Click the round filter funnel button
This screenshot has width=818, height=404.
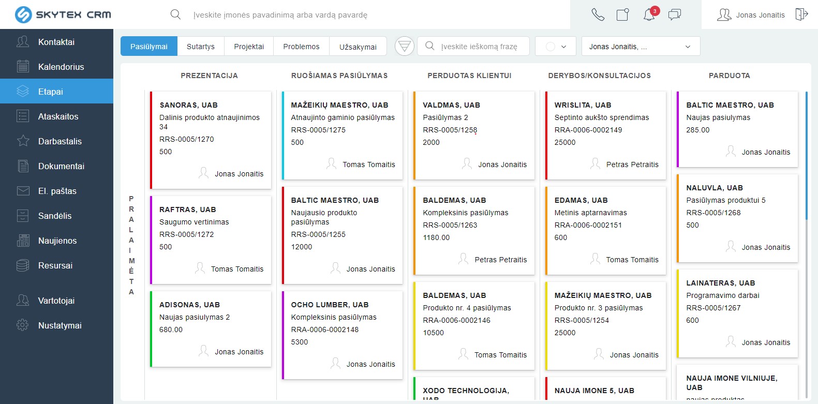405,46
